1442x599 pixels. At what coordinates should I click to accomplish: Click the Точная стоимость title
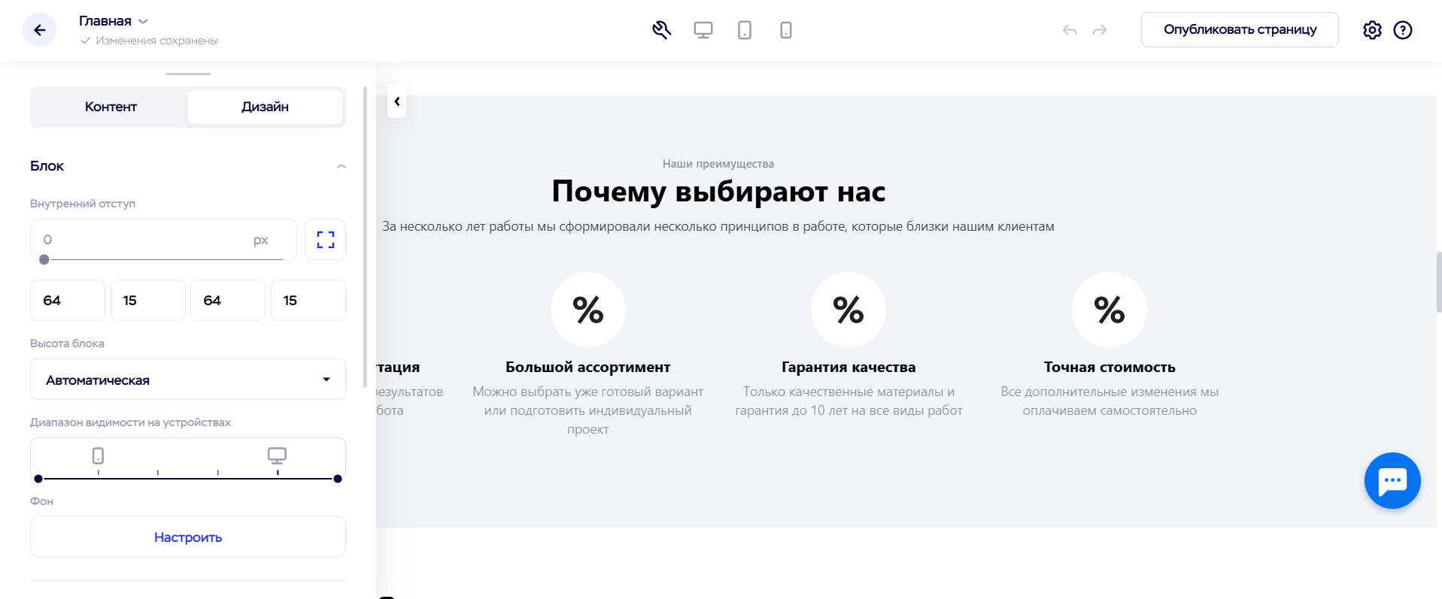(x=1110, y=368)
